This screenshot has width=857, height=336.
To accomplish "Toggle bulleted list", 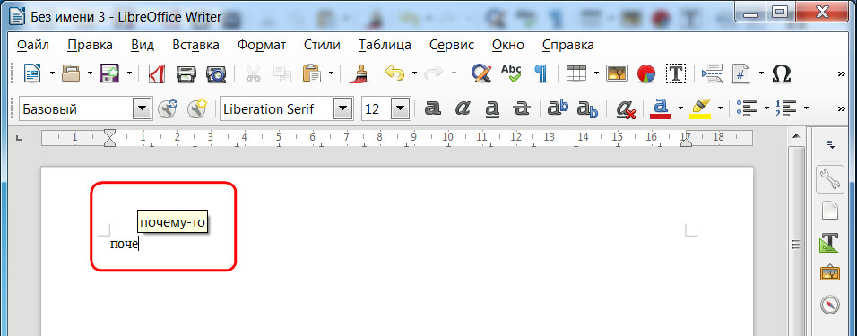I will 746,108.
